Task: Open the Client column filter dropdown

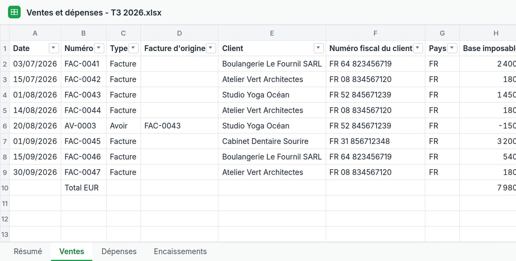Action: pos(318,48)
